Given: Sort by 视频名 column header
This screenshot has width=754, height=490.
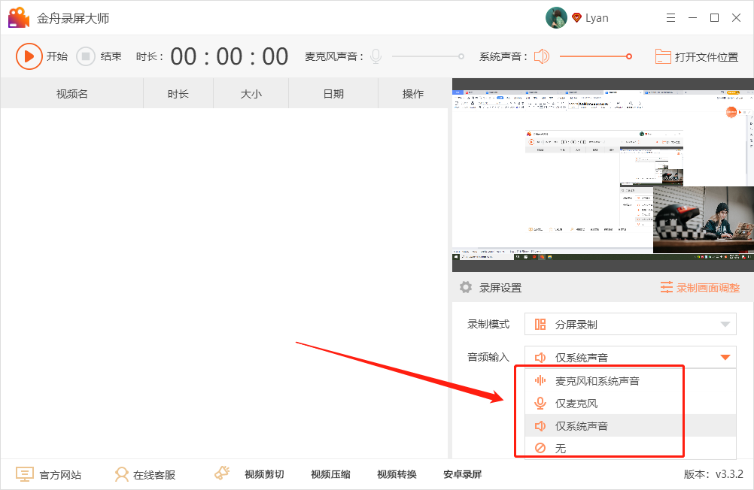Looking at the screenshot, I should click(71, 94).
